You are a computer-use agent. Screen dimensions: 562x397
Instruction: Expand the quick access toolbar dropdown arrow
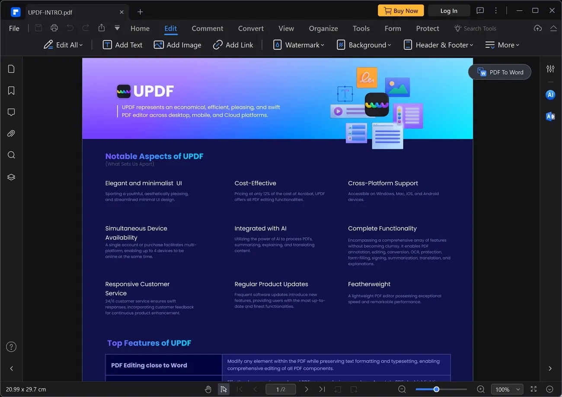coord(117,28)
